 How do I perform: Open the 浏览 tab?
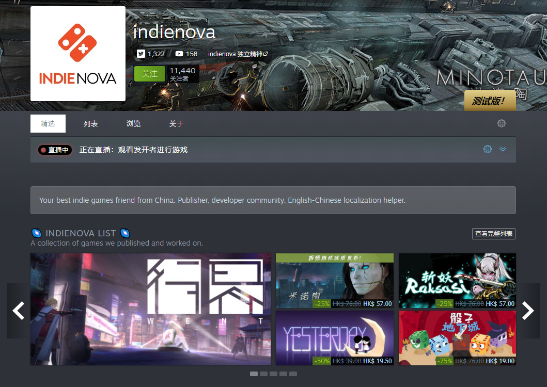tap(133, 123)
